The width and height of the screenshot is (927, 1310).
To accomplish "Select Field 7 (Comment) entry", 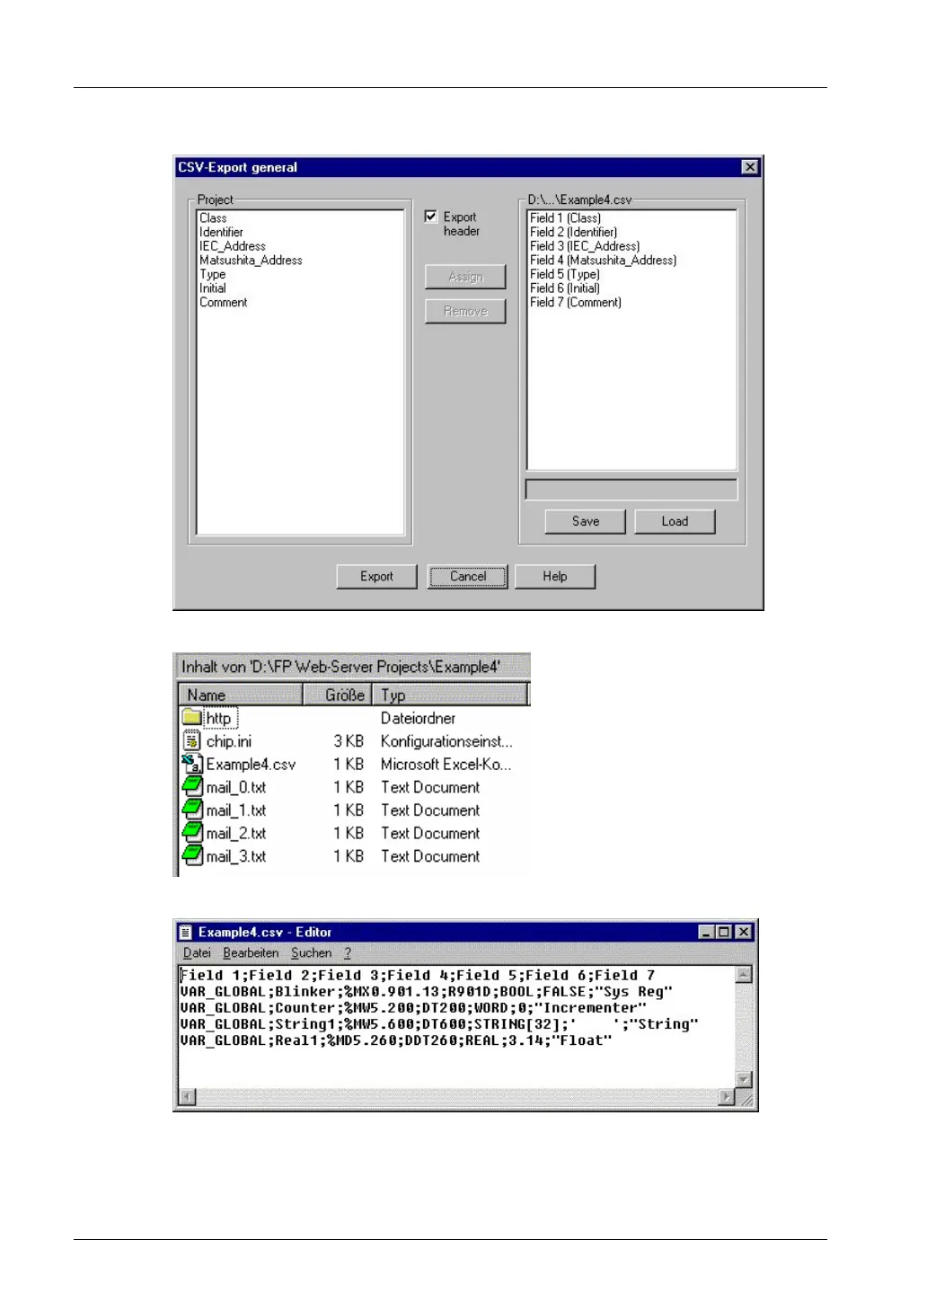I will pyautogui.click(x=575, y=303).
